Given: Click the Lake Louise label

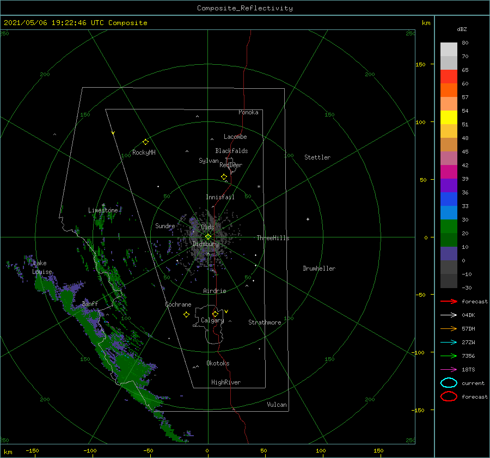Looking at the screenshot, I should tap(41, 267).
